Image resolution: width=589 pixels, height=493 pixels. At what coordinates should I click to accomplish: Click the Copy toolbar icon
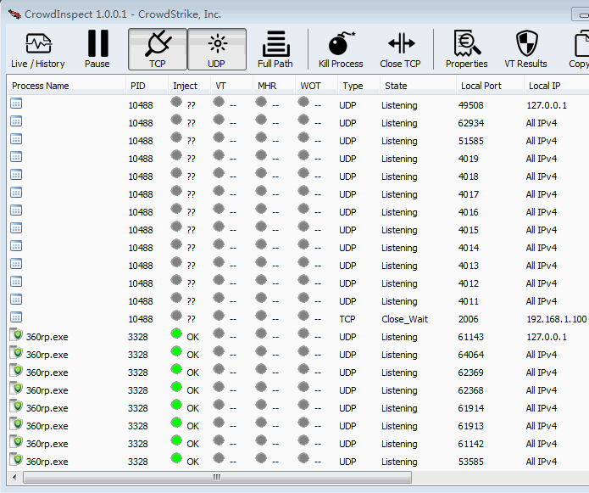[580, 49]
